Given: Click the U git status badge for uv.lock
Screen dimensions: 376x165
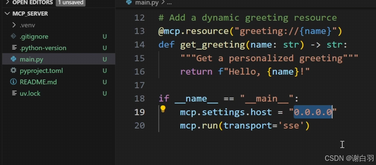Looking at the screenshot, I should pyautogui.click(x=105, y=93).
